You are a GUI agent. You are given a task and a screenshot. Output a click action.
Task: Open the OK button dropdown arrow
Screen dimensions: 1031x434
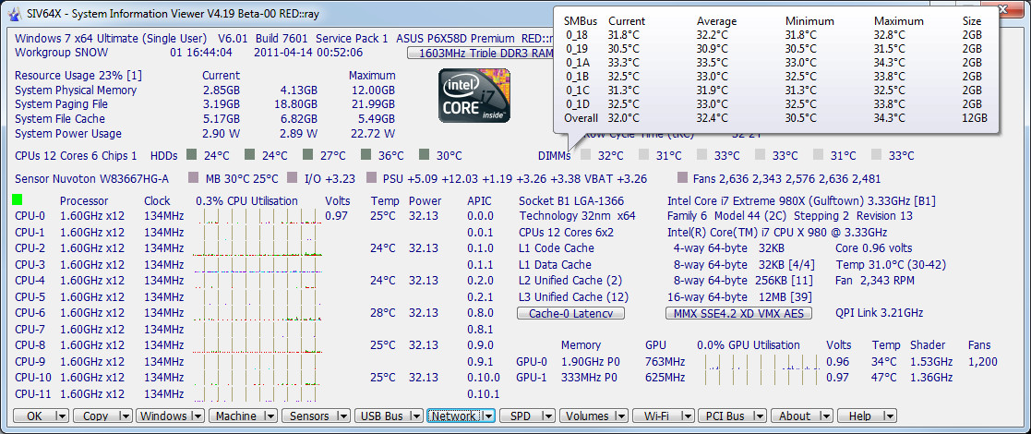pyautogui.click(x=61, y=416)
